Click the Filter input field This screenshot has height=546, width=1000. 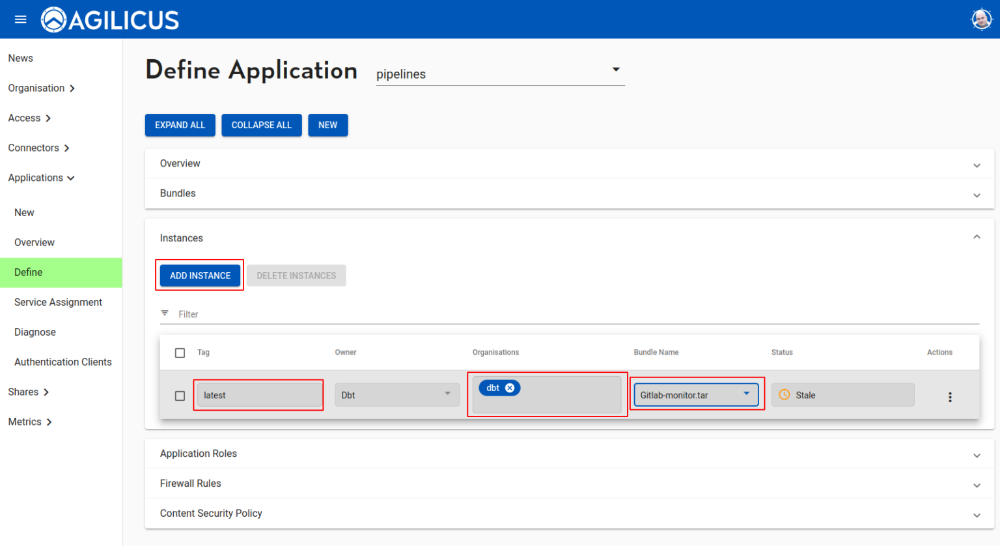(391, 314)
